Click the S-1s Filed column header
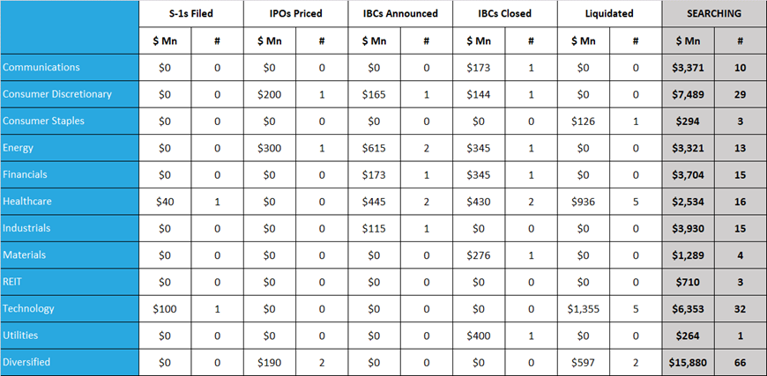The image size is (767, 376). 191,14
